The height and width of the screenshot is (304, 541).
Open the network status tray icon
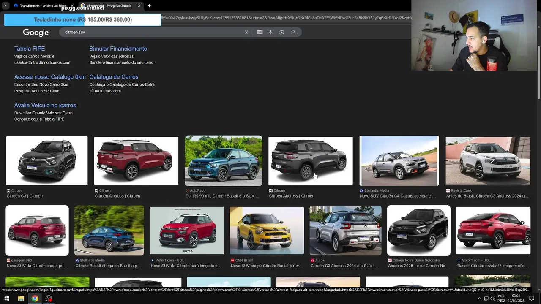(486, 299)
